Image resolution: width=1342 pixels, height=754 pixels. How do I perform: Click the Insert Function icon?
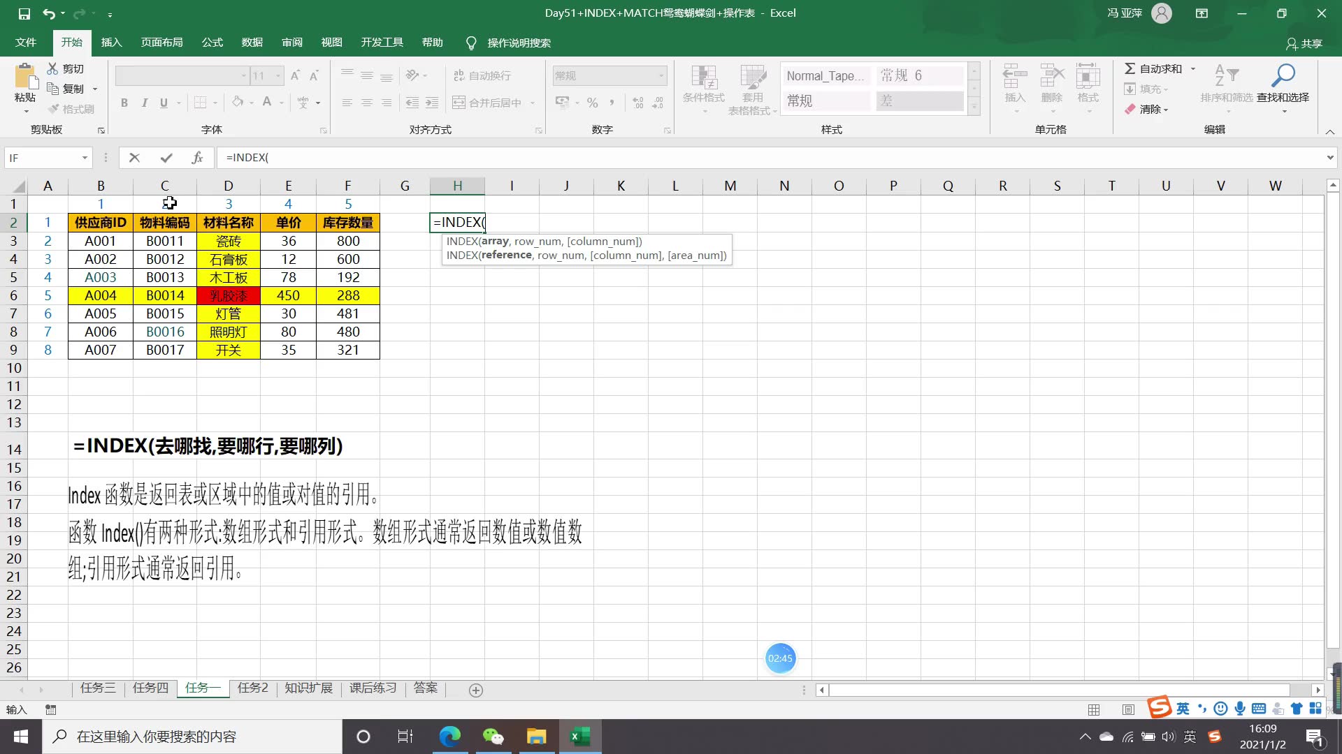196,157
